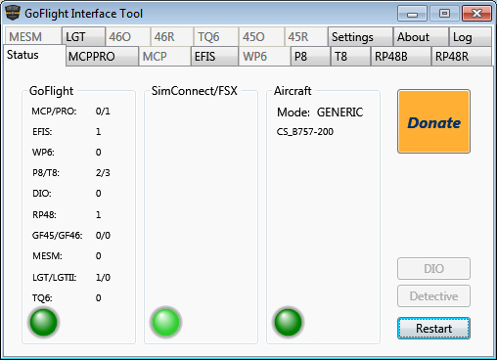
Task: Click the Mode: GENERIC text
Action: point(320,112)
